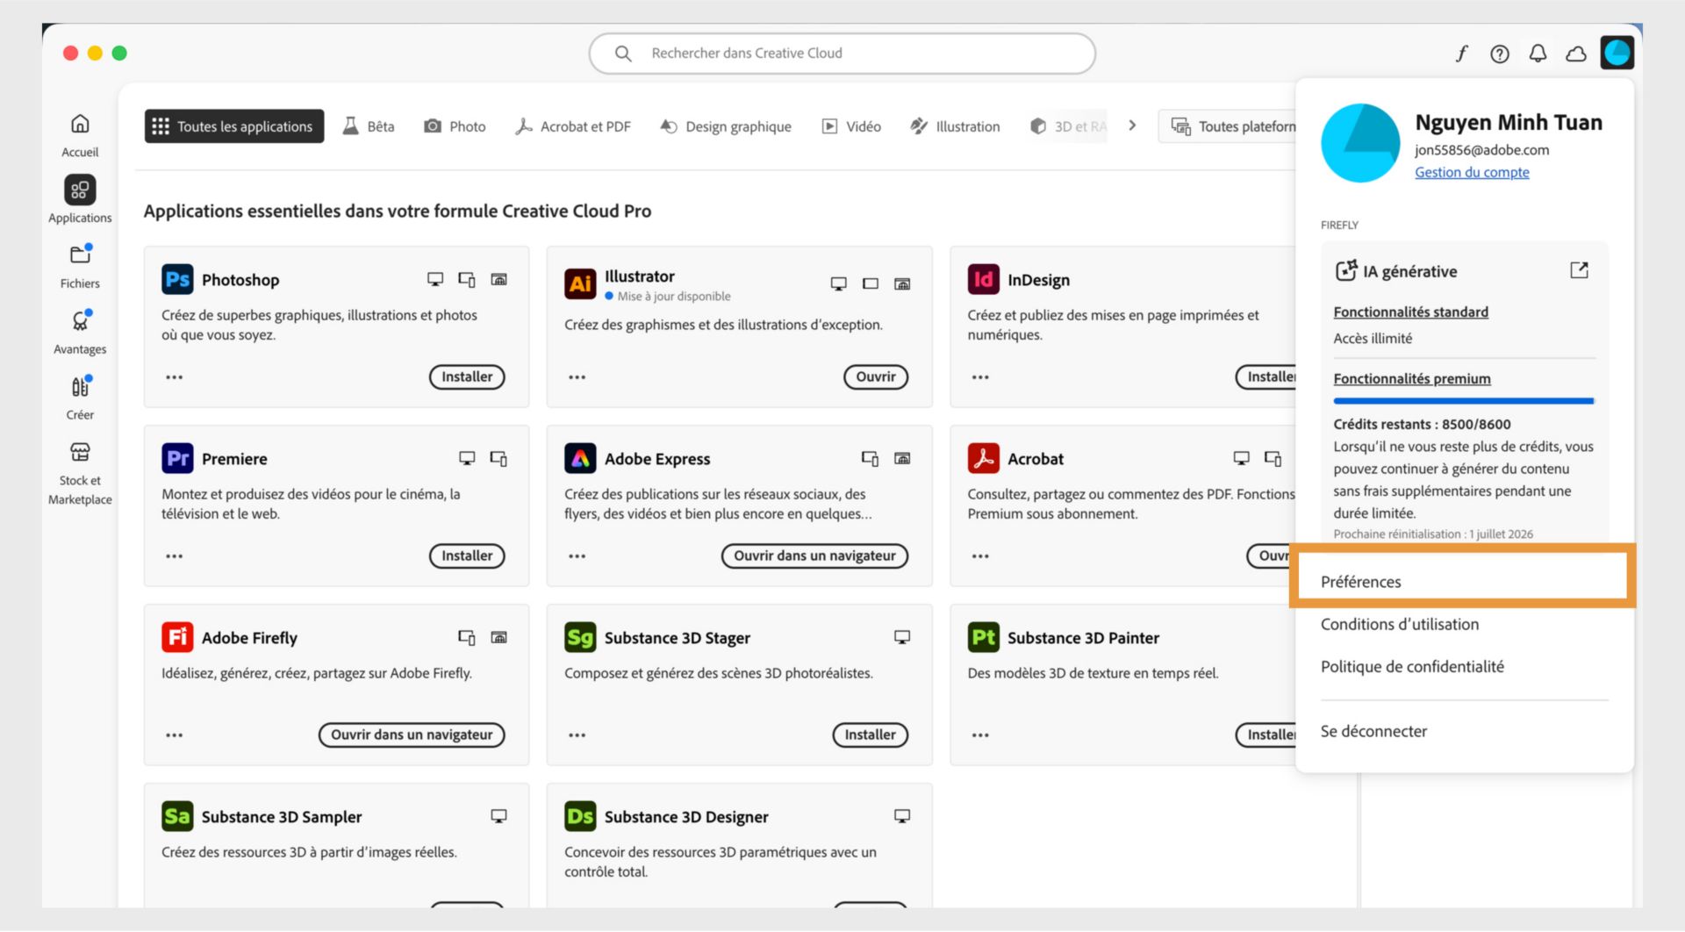Open the Fichiers sidebar icon
This screenshot has width=1685, height=932.
point(80,255)
